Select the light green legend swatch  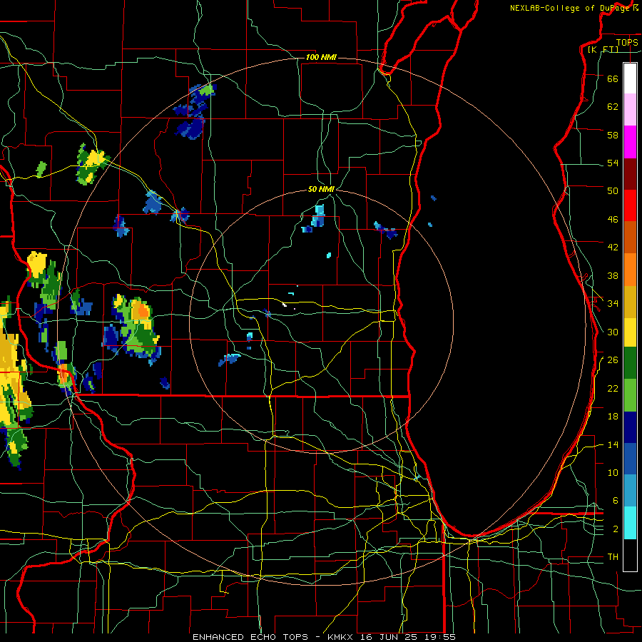click(x=630, y=395)
